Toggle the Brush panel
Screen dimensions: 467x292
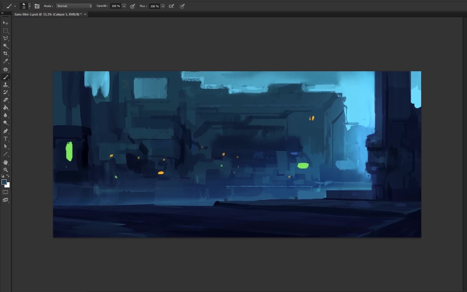[x=37, y=6]
